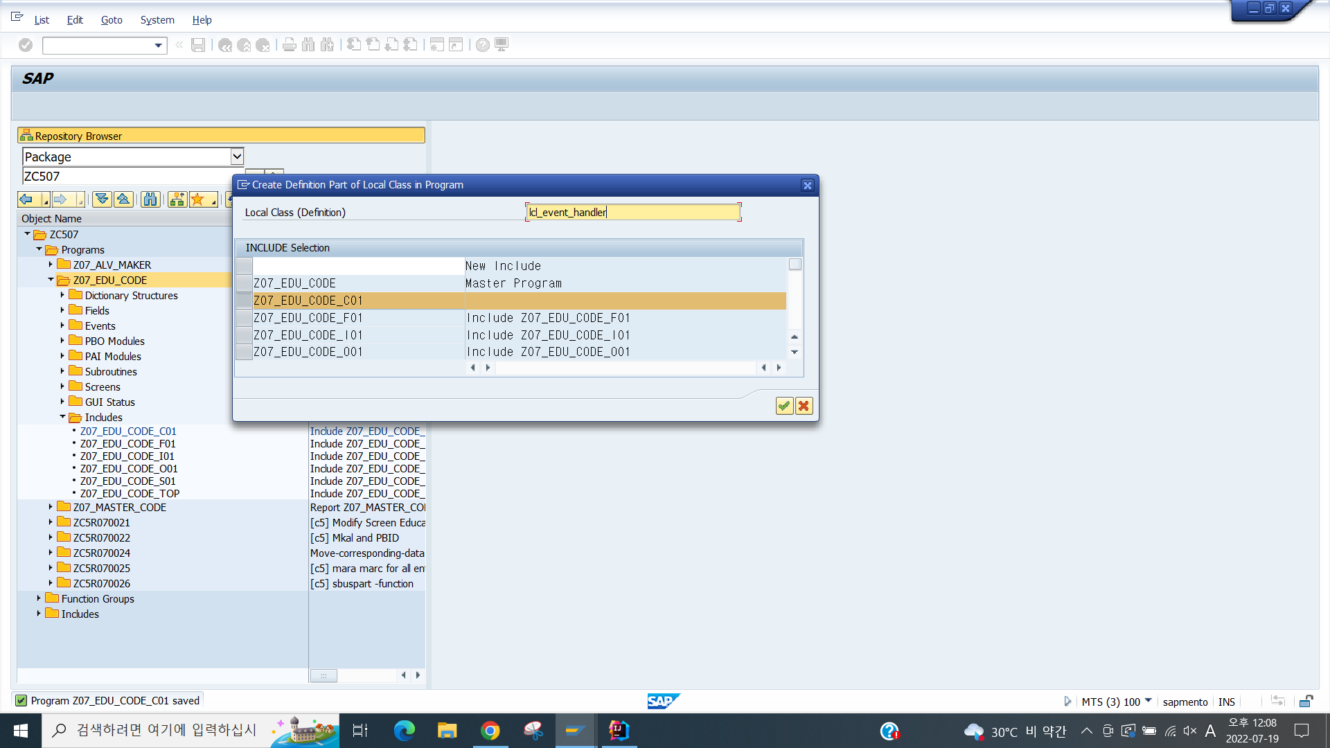The image size is (1330, 748).
Task: Click the Customize Local Layout monitor icon
Action: (502, 45)
